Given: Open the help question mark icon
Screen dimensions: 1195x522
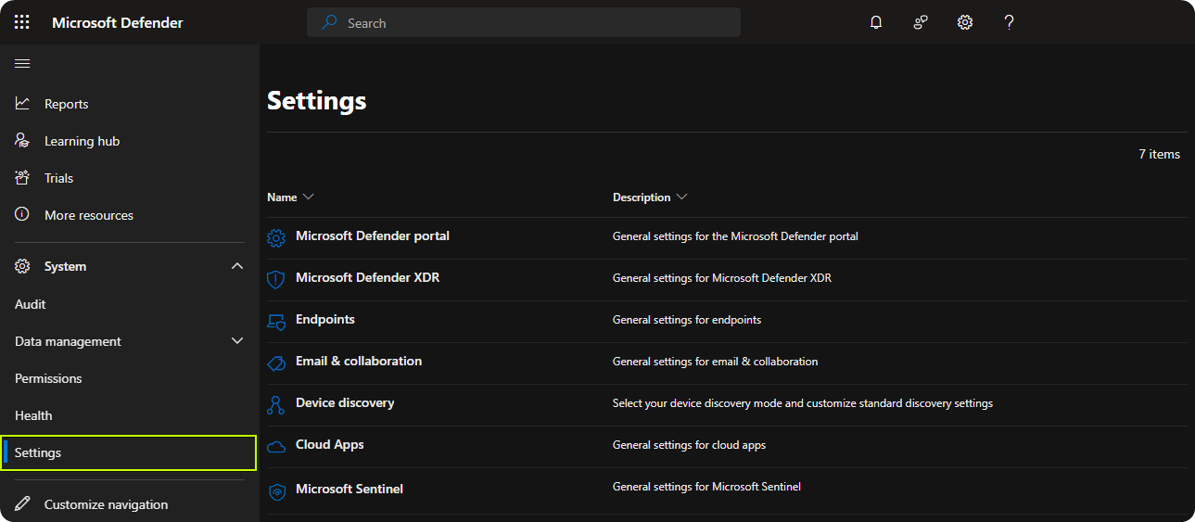Looking at the screenshot, I should tap(1010, 22).
